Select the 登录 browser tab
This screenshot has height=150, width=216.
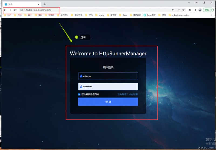tap(22, 4)
